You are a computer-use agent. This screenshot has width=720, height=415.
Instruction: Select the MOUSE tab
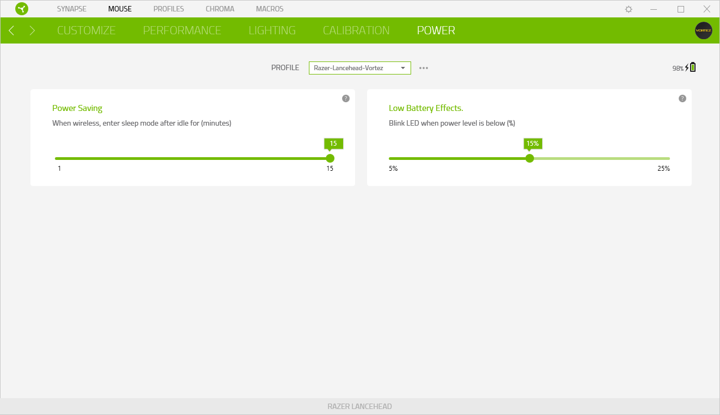click(x=120, y=9)
